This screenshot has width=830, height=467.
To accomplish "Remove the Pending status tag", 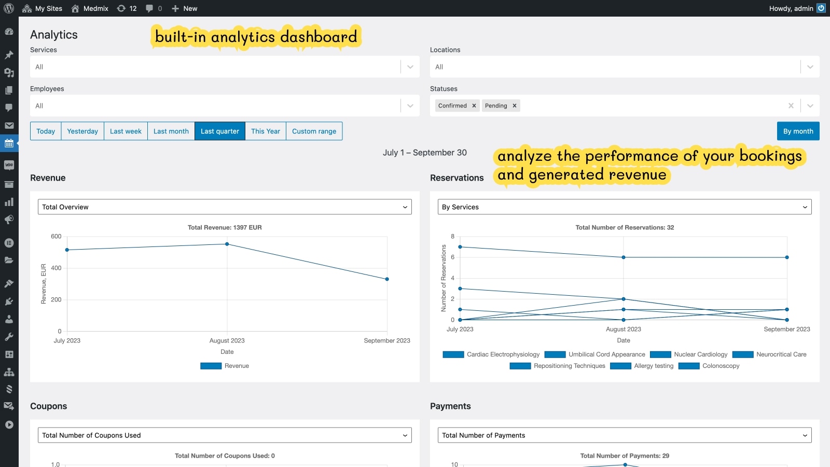I will point(515,106).
